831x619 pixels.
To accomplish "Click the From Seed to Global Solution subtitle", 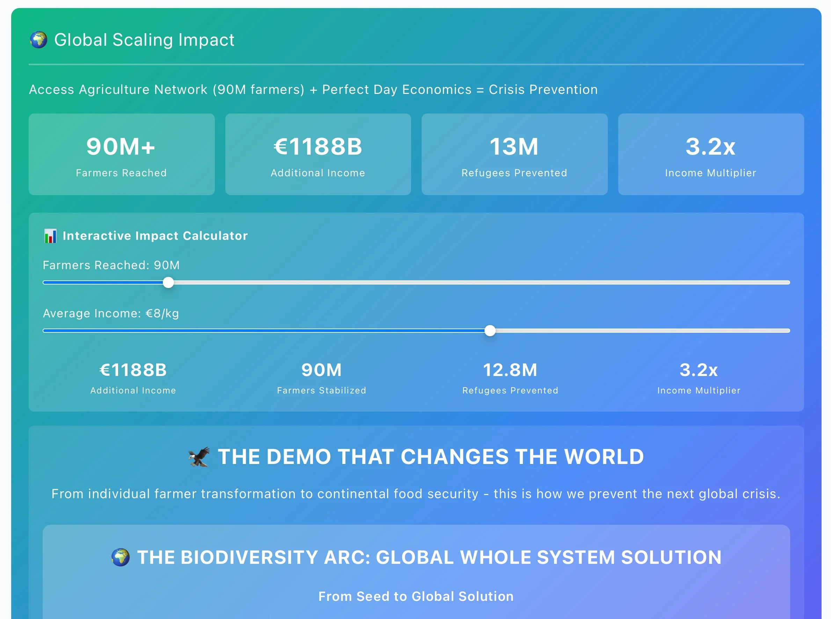I will click(416, 596).
